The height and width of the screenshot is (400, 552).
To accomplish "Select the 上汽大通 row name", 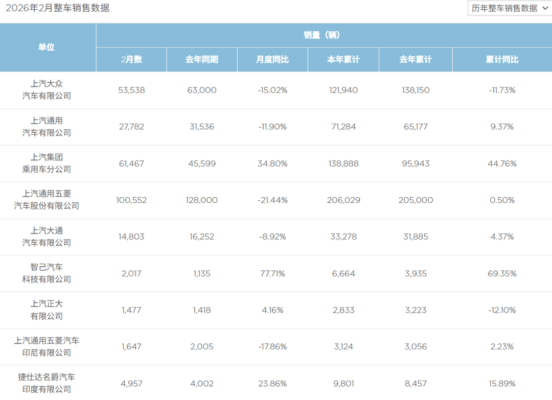I will [47, 237].
